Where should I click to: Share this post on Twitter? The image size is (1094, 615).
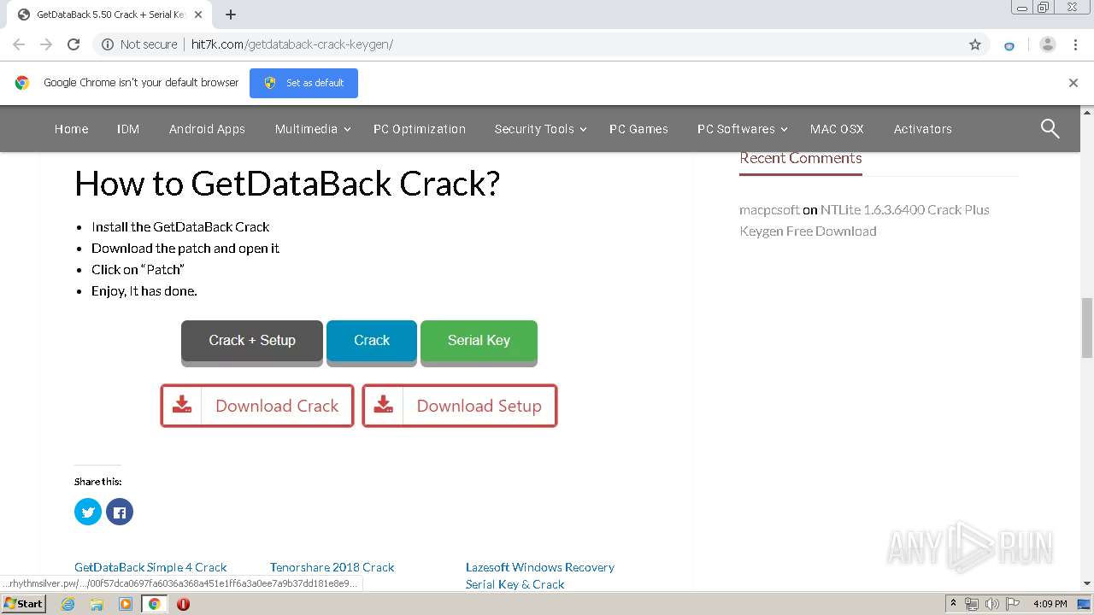point(88,512)
